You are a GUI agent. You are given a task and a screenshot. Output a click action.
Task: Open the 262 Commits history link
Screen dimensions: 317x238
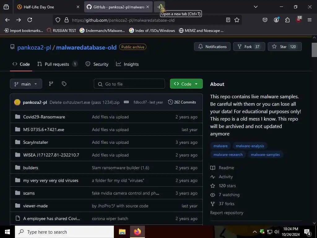click(x=182, y=102)
